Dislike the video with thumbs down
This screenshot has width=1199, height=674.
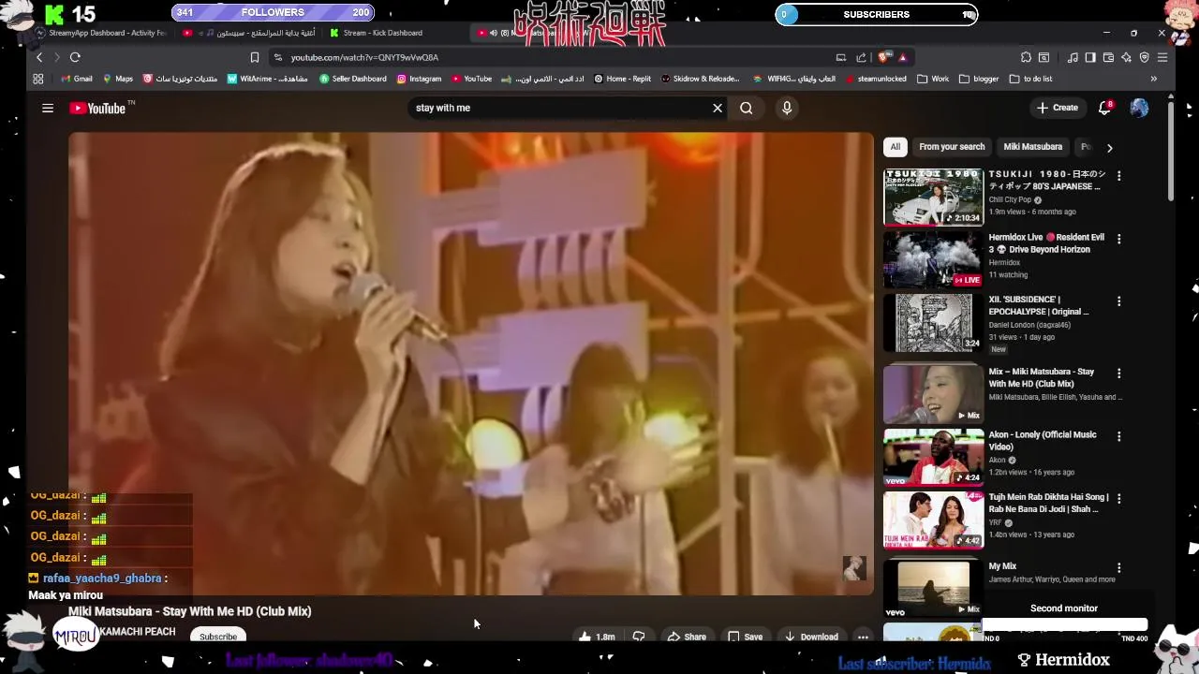[639, 637]
